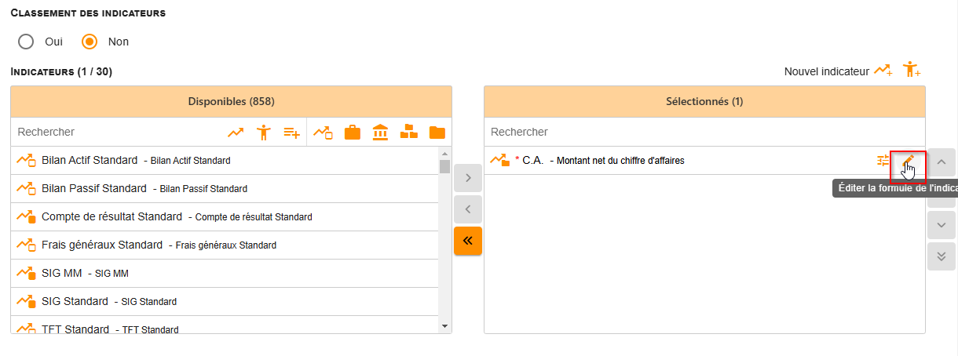Screen dimensions: 958x356
Task: Filter by bank building icon
Action: click(x=380, y=133)
